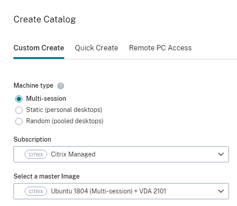Click the Subscription label text
Viewport: 237px width, 206px height.
32,139
